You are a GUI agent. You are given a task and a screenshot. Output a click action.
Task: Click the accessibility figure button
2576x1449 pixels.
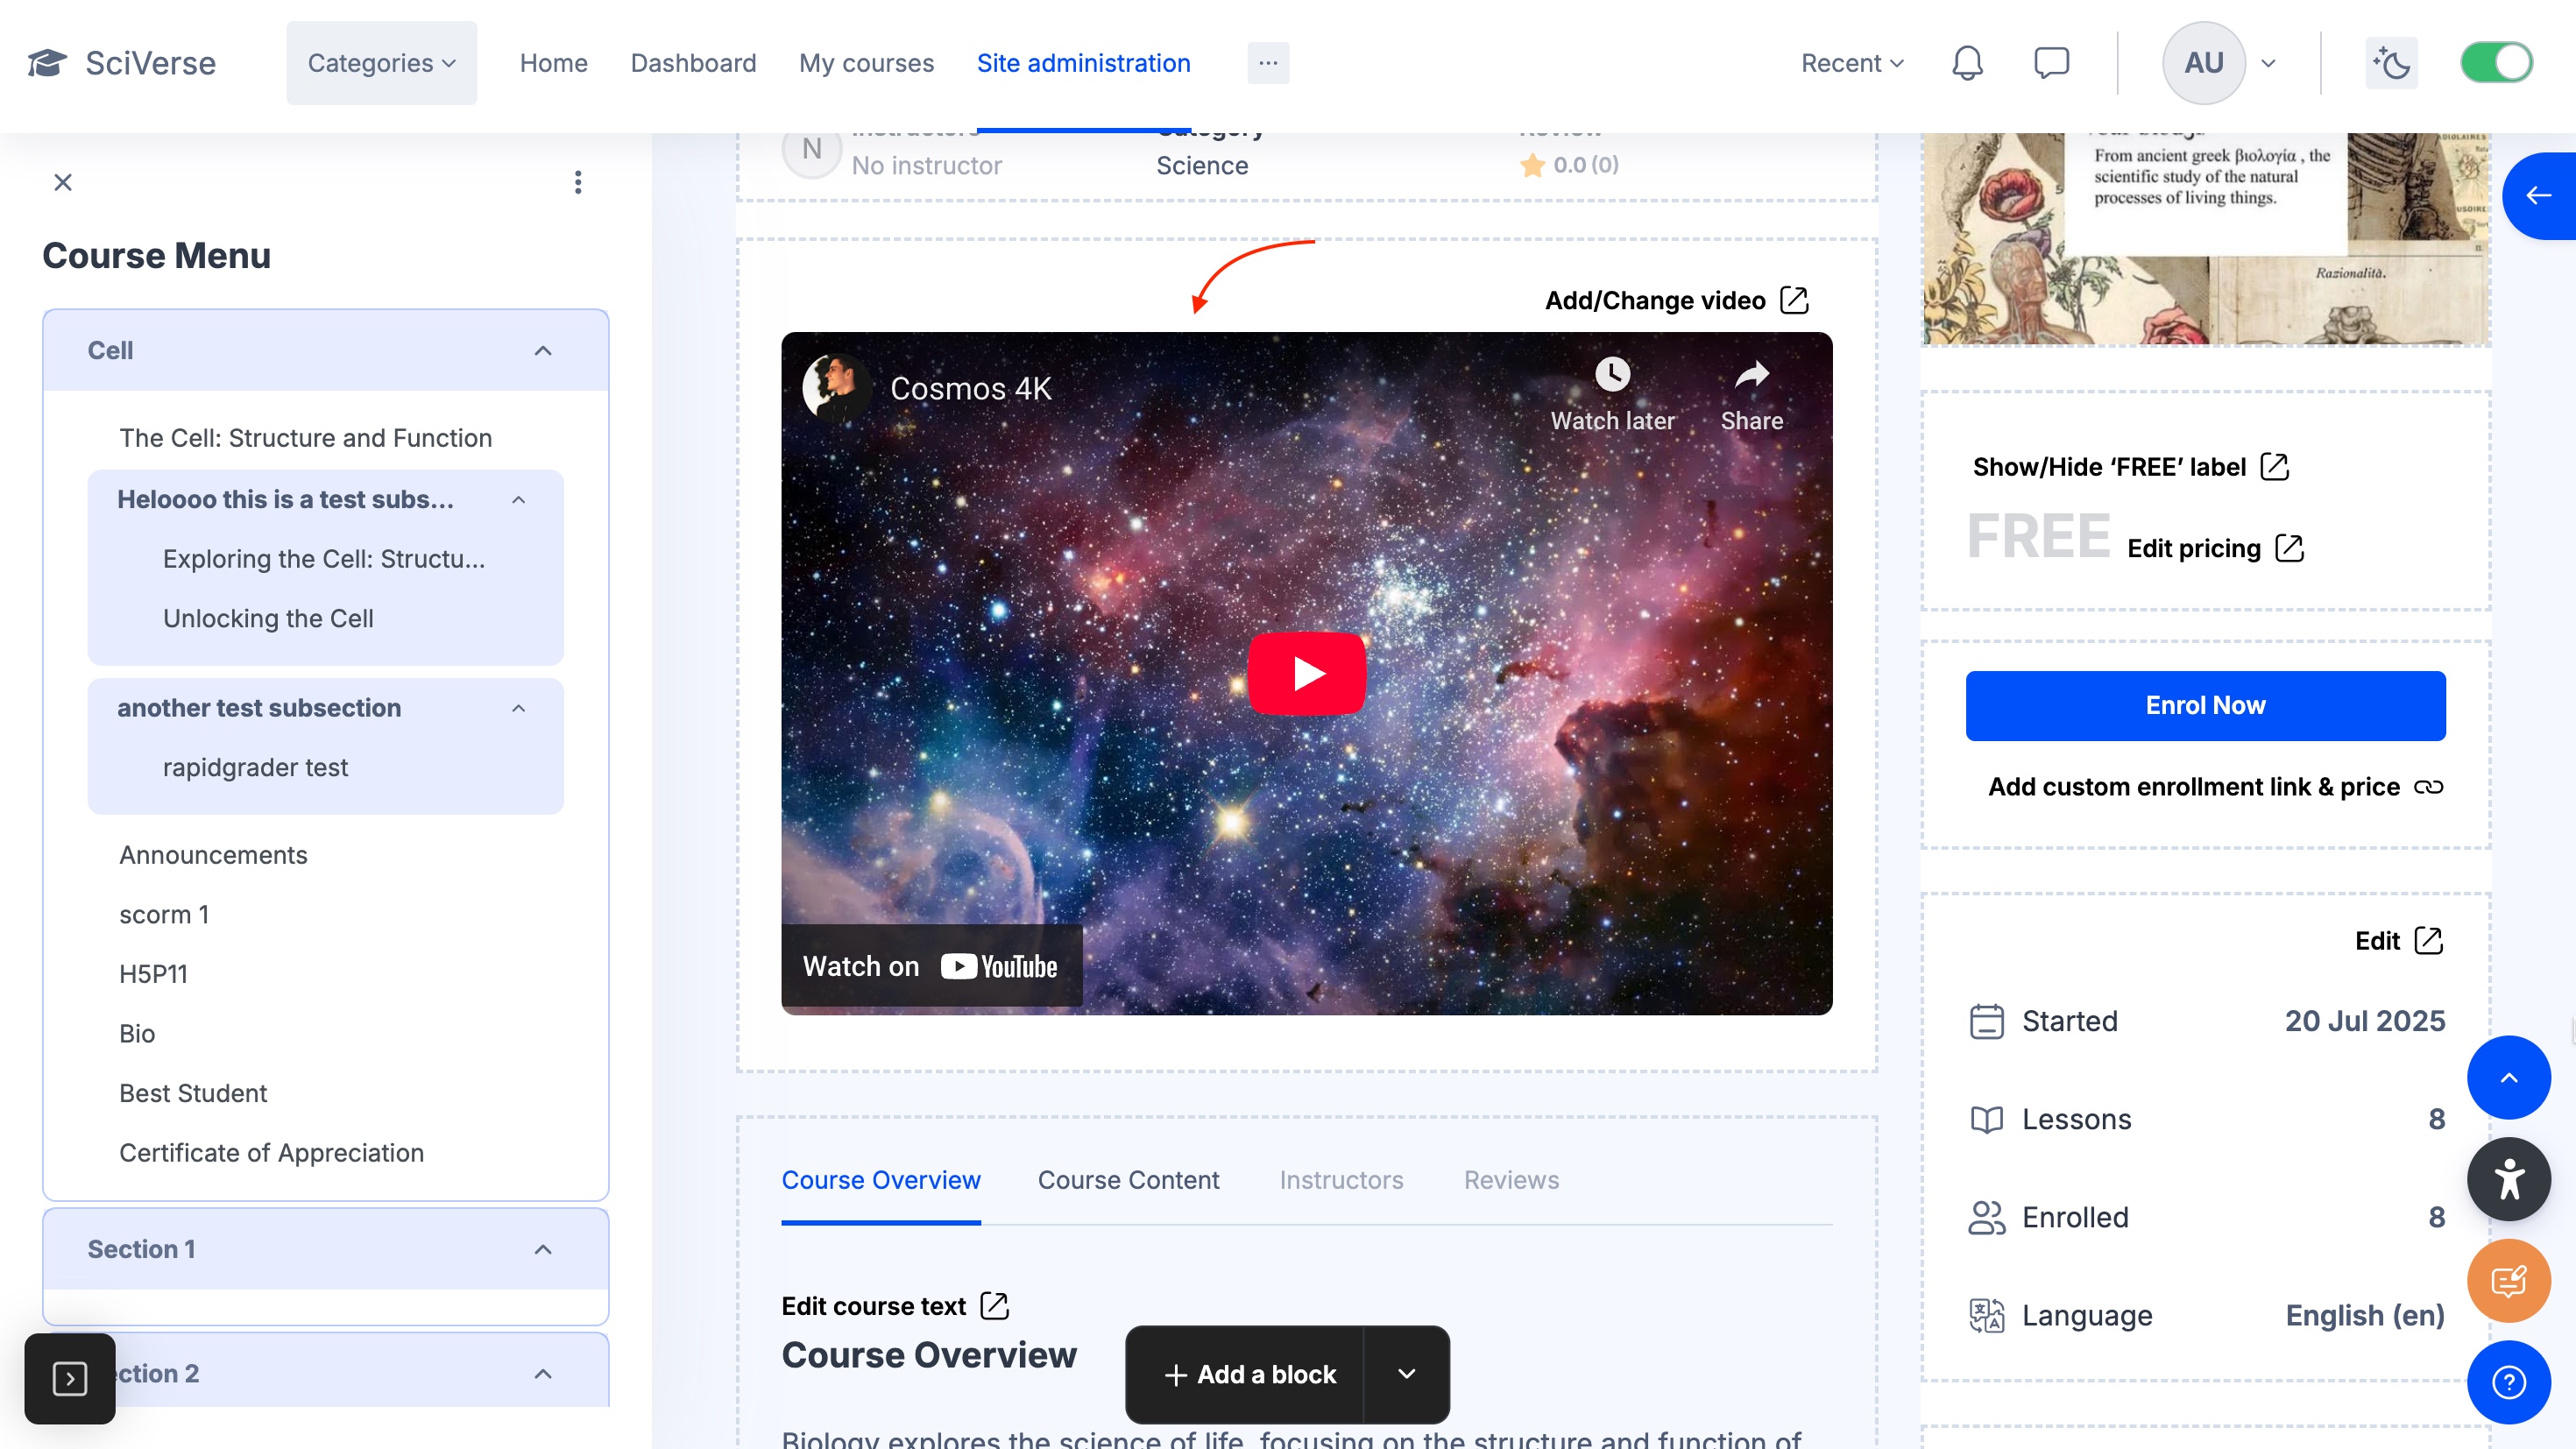pyautogui.click(x=2508, y=1179)
